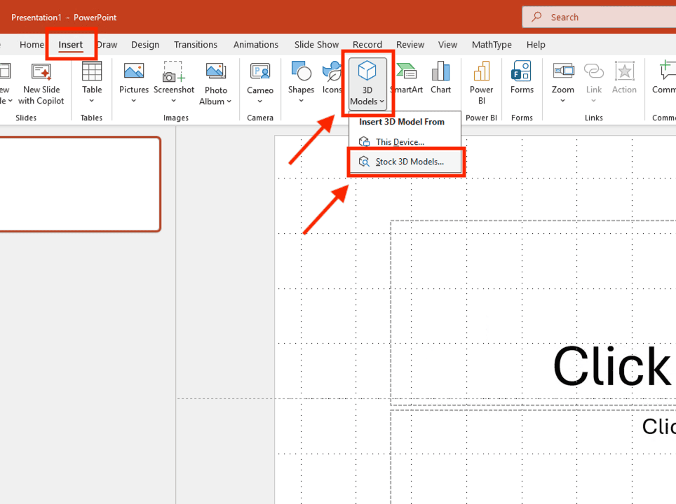This screenshot has height=504, width=676.
Task: Open the Review tab
Action: point(410,44)
